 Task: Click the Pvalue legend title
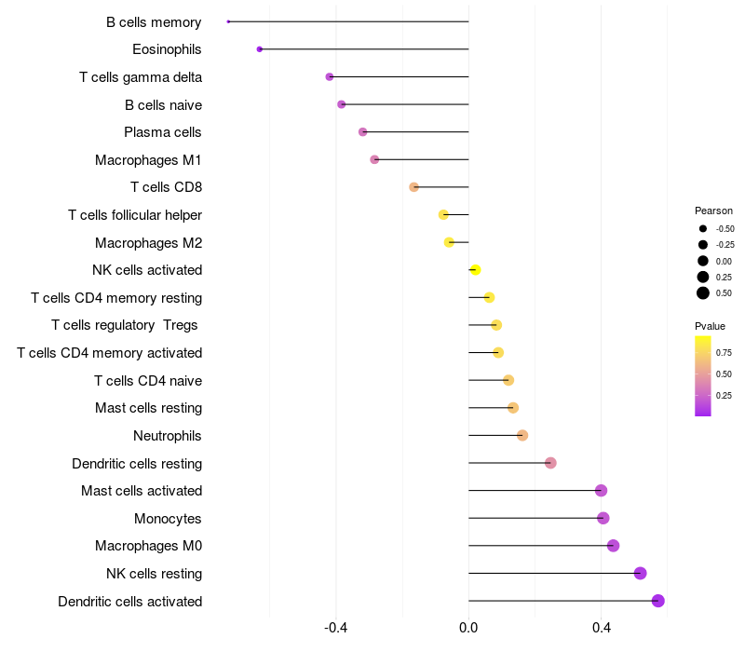[x=710, y=326]
